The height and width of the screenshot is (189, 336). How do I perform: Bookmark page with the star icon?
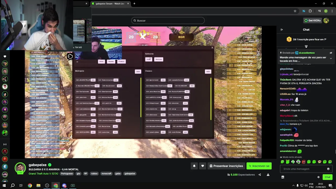[295, 11]
